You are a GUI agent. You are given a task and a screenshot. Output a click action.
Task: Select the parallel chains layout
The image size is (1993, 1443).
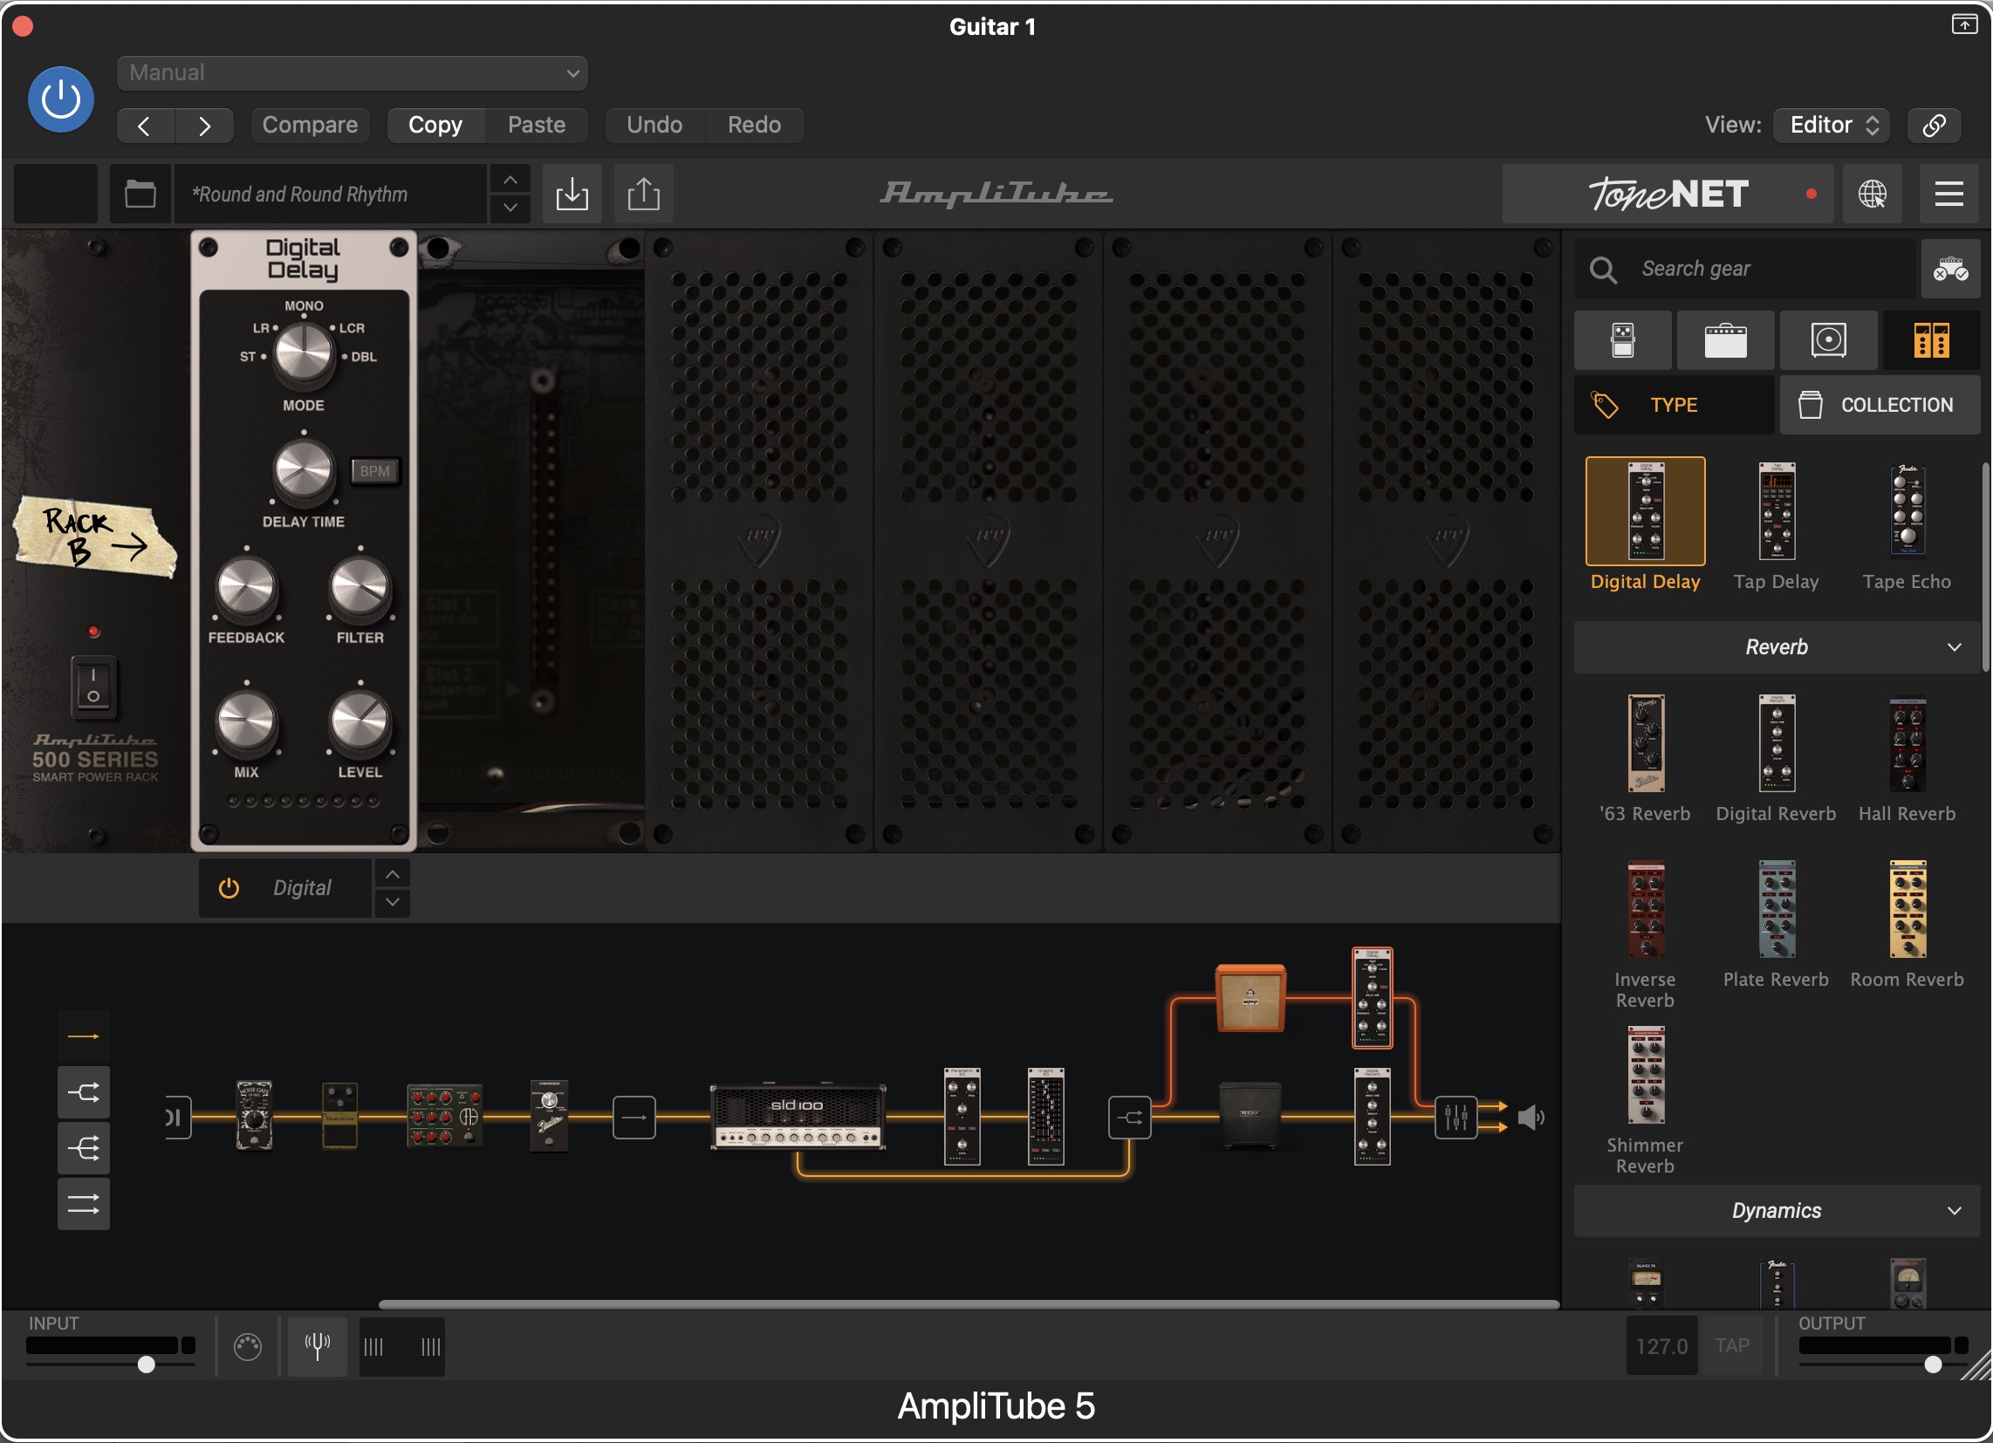tap(84, 1205)
